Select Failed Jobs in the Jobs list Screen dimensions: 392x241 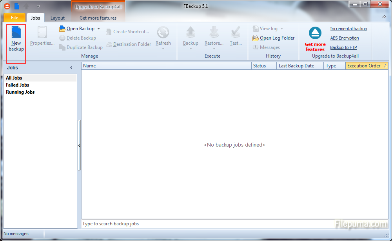click(18, 85)
